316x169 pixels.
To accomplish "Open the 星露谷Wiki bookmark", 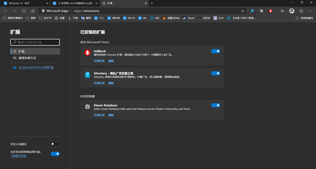I will [171, 18].
